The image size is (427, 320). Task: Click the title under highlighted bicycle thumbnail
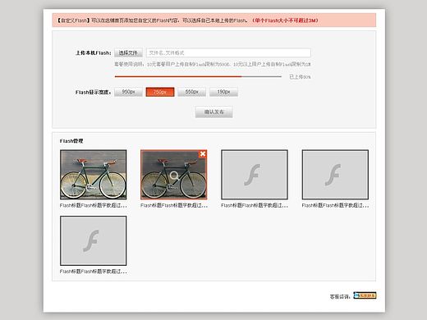[x=174, y=205]
